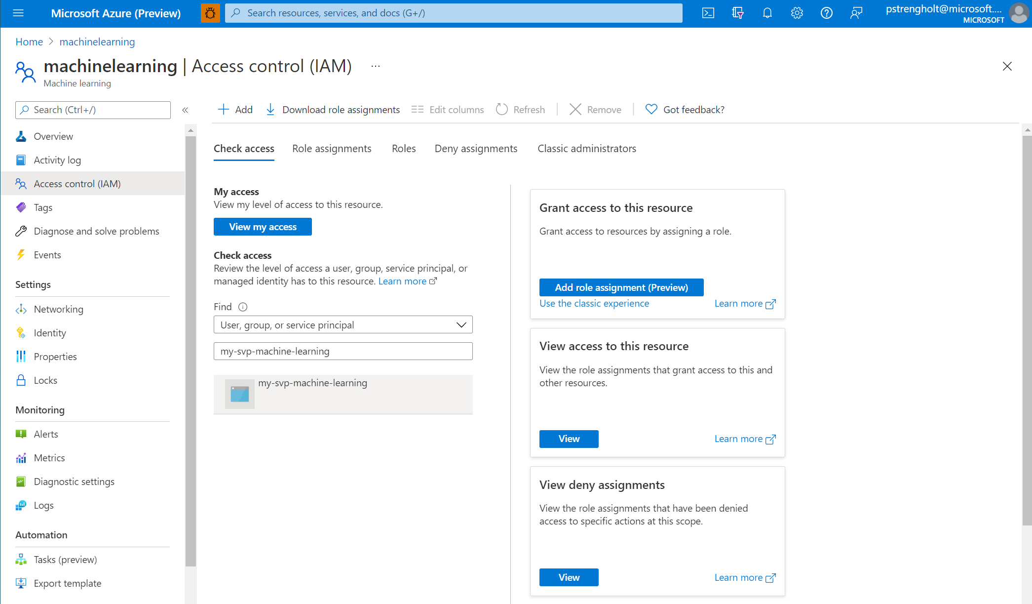Expand the Find type dropdown
This screenshot has height=604, width=1032.
pos(343,325)
